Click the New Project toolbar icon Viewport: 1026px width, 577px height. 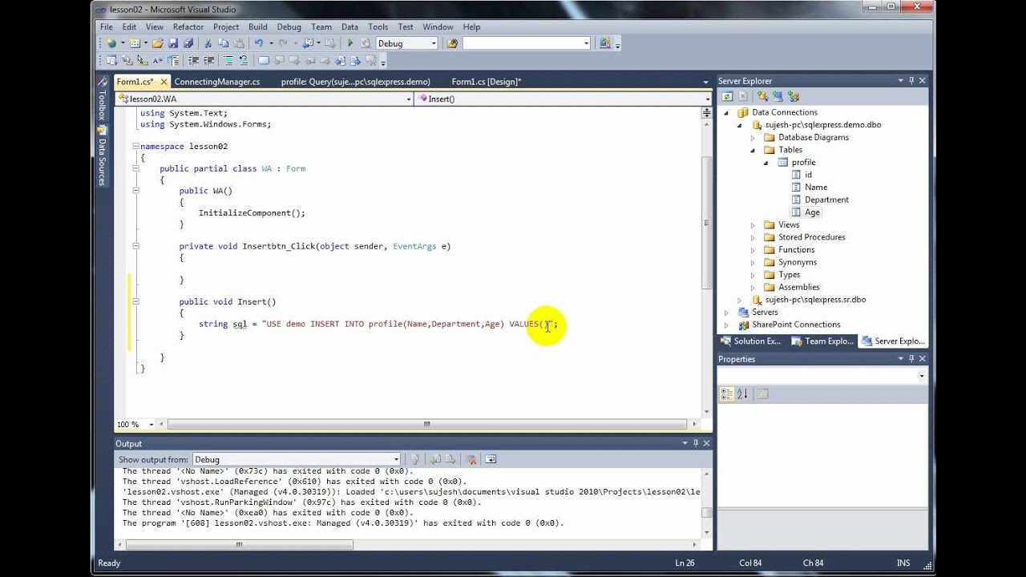[x=111, y=43]
